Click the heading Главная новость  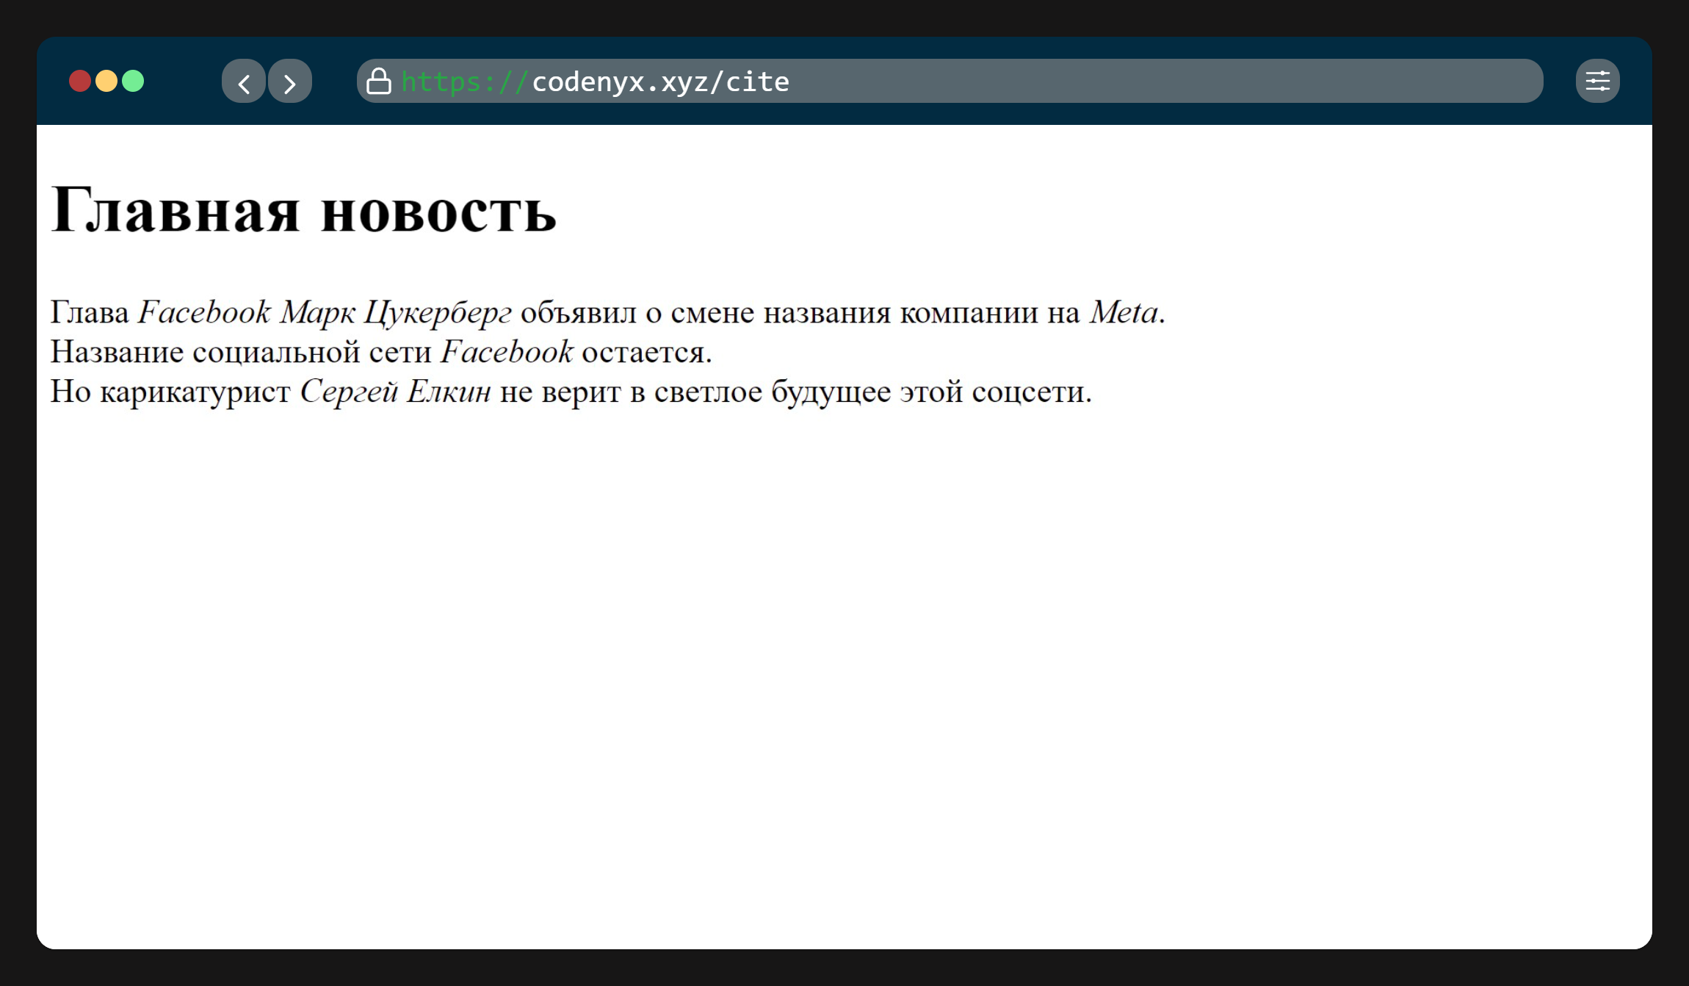pyautogui.click(x=303, y=211)
